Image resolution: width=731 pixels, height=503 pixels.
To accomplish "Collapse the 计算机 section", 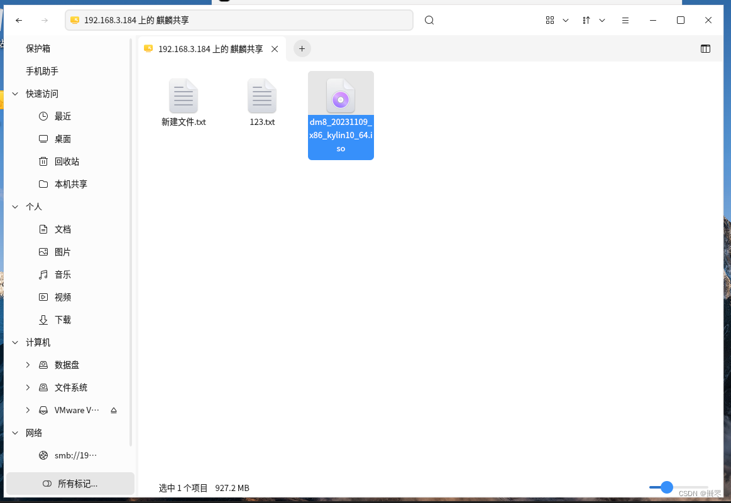I will 15,342.
